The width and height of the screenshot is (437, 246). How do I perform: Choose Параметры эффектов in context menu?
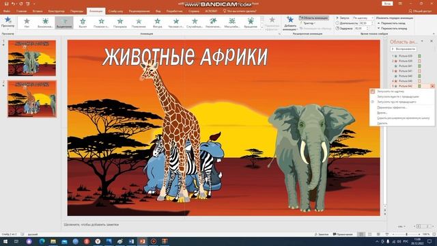(x=401, y=107)
